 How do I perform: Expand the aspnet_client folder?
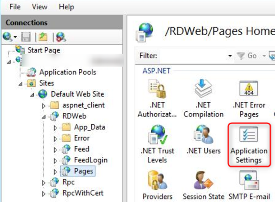(43, 106)
